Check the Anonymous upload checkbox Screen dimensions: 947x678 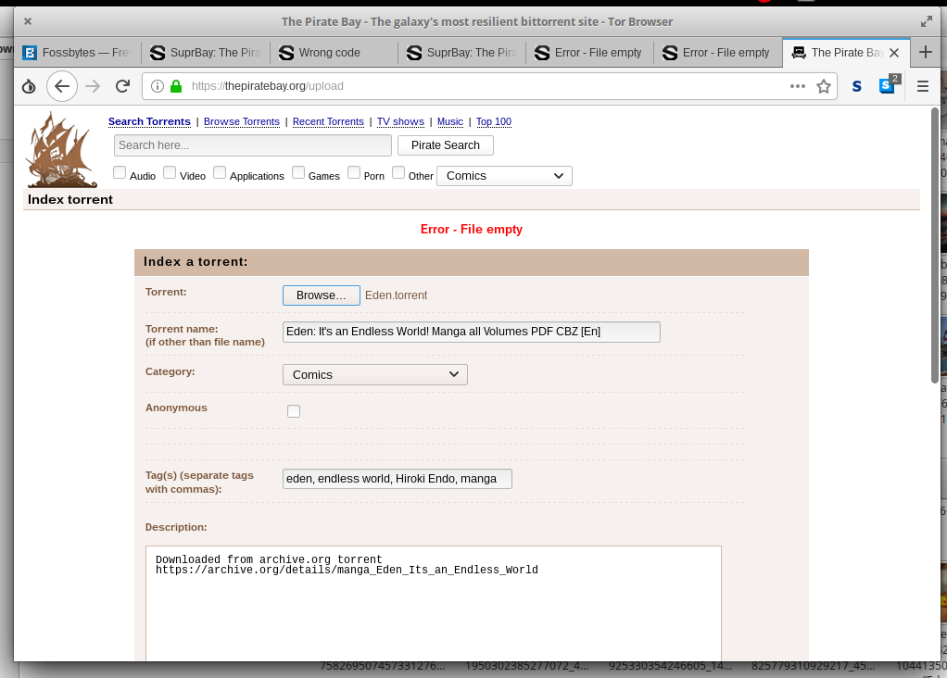294,411
